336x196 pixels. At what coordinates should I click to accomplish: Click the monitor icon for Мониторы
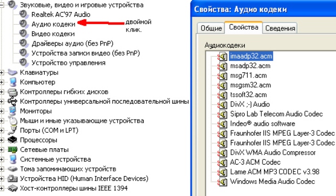[x=13, y=111]
